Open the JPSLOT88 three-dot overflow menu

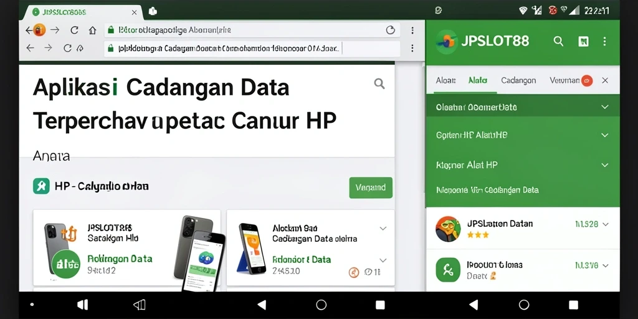point(604,41)
